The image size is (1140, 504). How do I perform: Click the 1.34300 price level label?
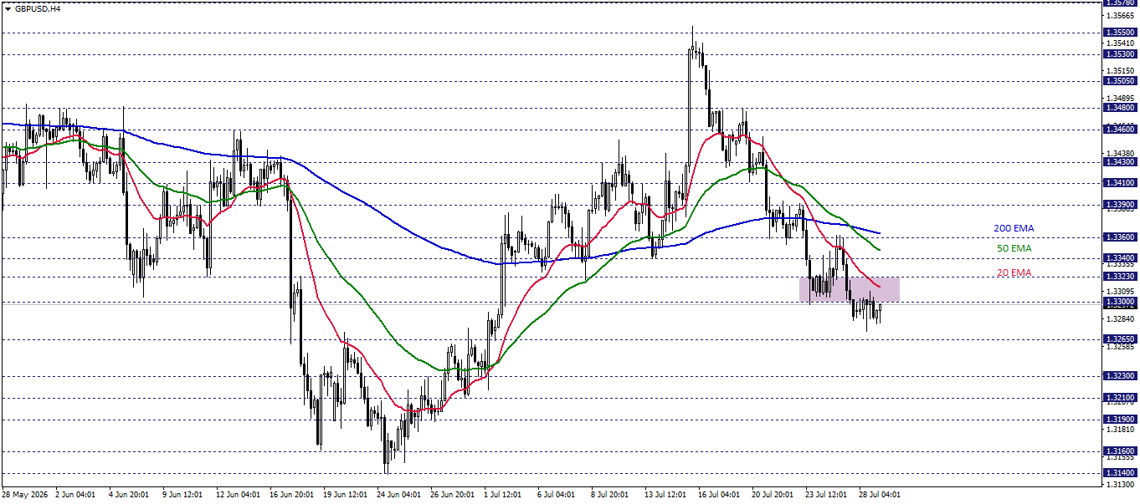coord(1120,162)
